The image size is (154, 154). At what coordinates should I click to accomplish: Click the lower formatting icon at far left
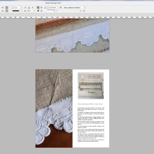3,11
